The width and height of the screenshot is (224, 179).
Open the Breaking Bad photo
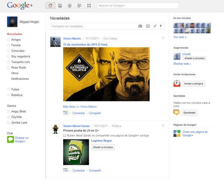pyautogui.click(x=106, y=74)
